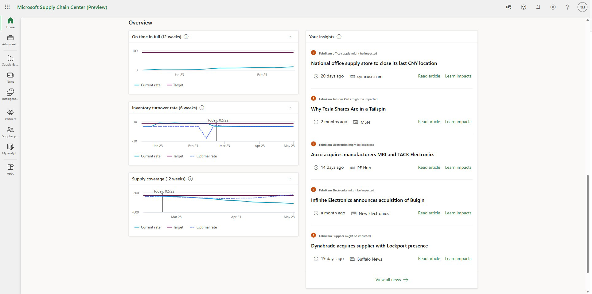Open headline Infinite Electronics announces acquisition of Bulgin
This screenshot has width=592, height=294.
368,200
